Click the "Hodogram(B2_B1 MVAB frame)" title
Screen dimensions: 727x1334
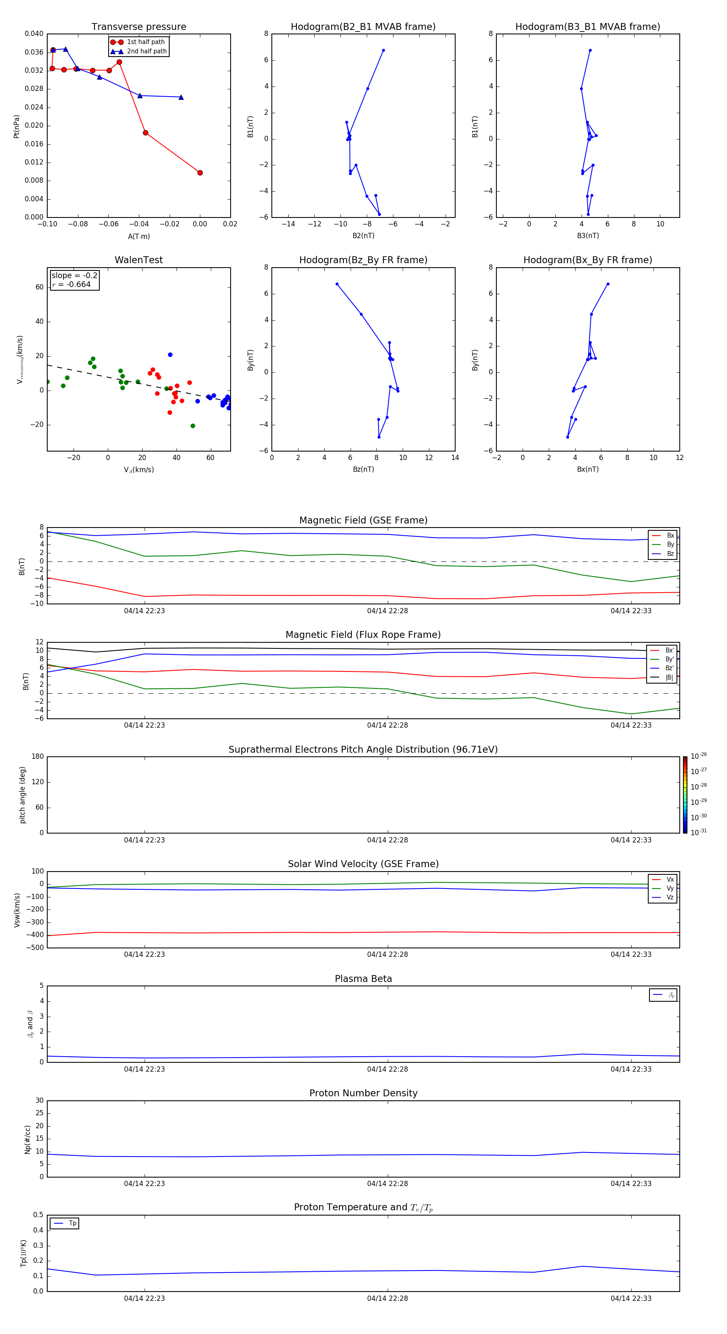(363, 27)
